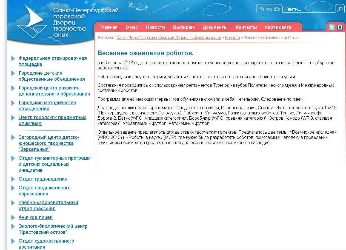Open Городской центр развития дополнительного образования
The image size is (346, 250).
(54, 91)
